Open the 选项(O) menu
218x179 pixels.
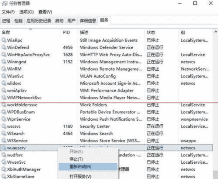click(x=26, y=12)
